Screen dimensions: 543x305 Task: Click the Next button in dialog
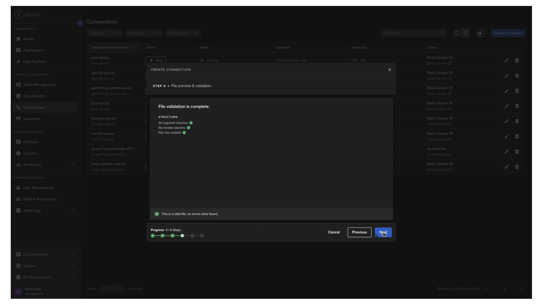point(383,232)
